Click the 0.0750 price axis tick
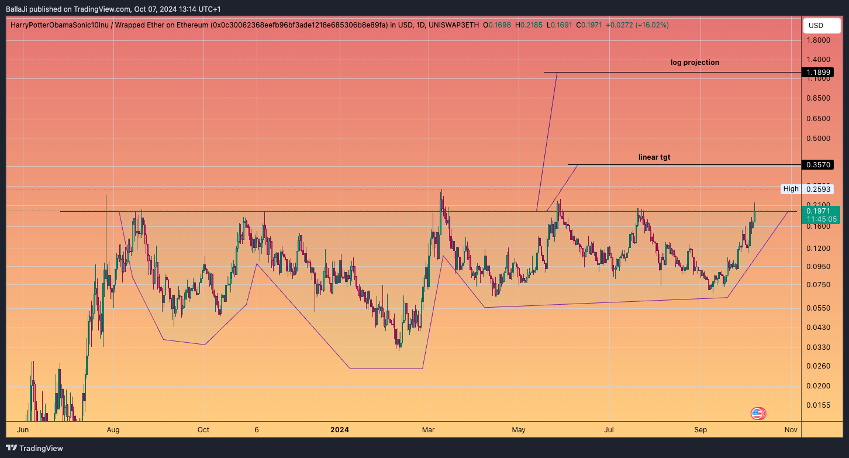849x458 pixels. click(819, 285)
